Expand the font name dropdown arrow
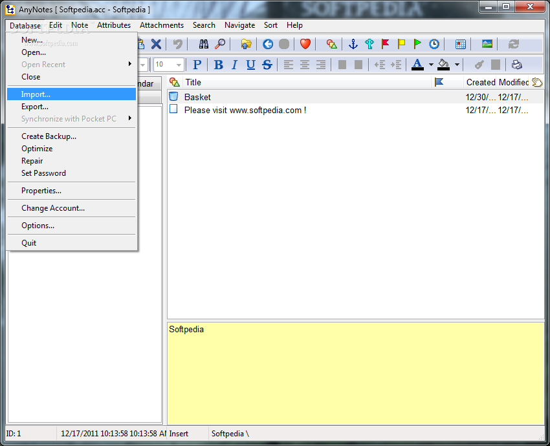550x446 pixels. pos(142,65)
